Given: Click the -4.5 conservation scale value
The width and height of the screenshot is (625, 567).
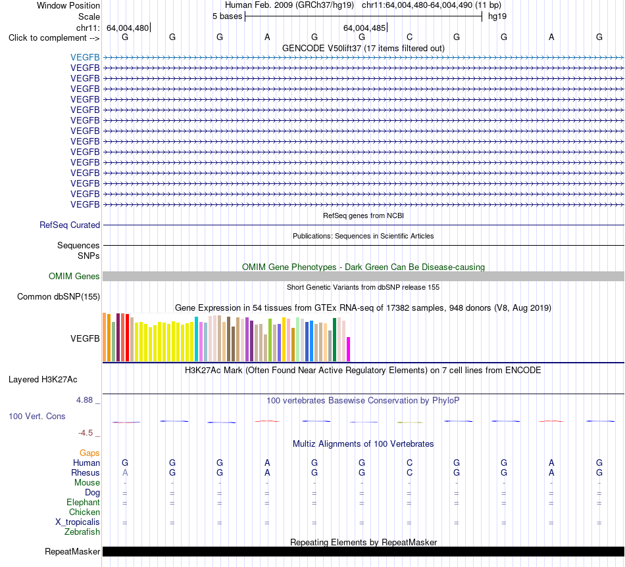Looking at the screenshot, I should pos(86,432).
